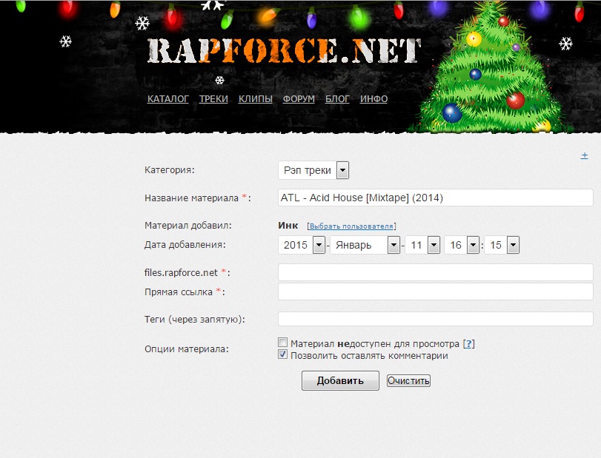The height and width of the screenshot is (458, 601).
Task: Click the Очистить button
Action: coord(408,381)
